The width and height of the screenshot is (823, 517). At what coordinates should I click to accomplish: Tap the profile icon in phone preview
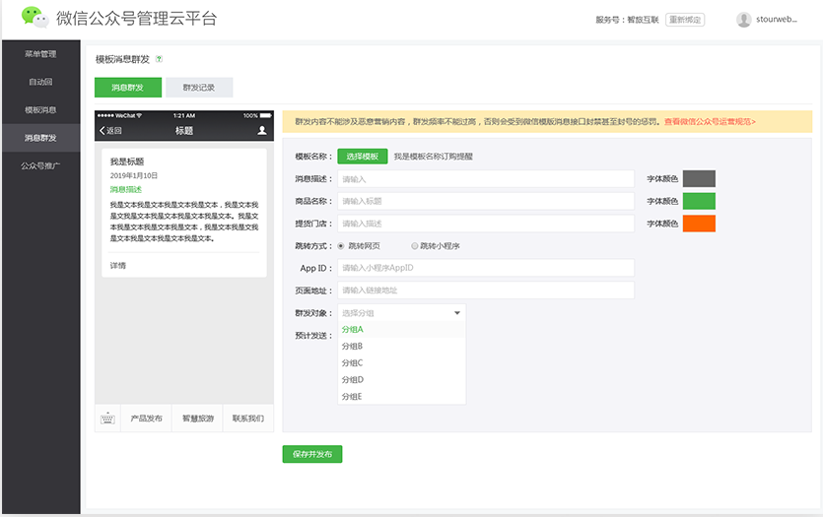click(x=261, y=130)
